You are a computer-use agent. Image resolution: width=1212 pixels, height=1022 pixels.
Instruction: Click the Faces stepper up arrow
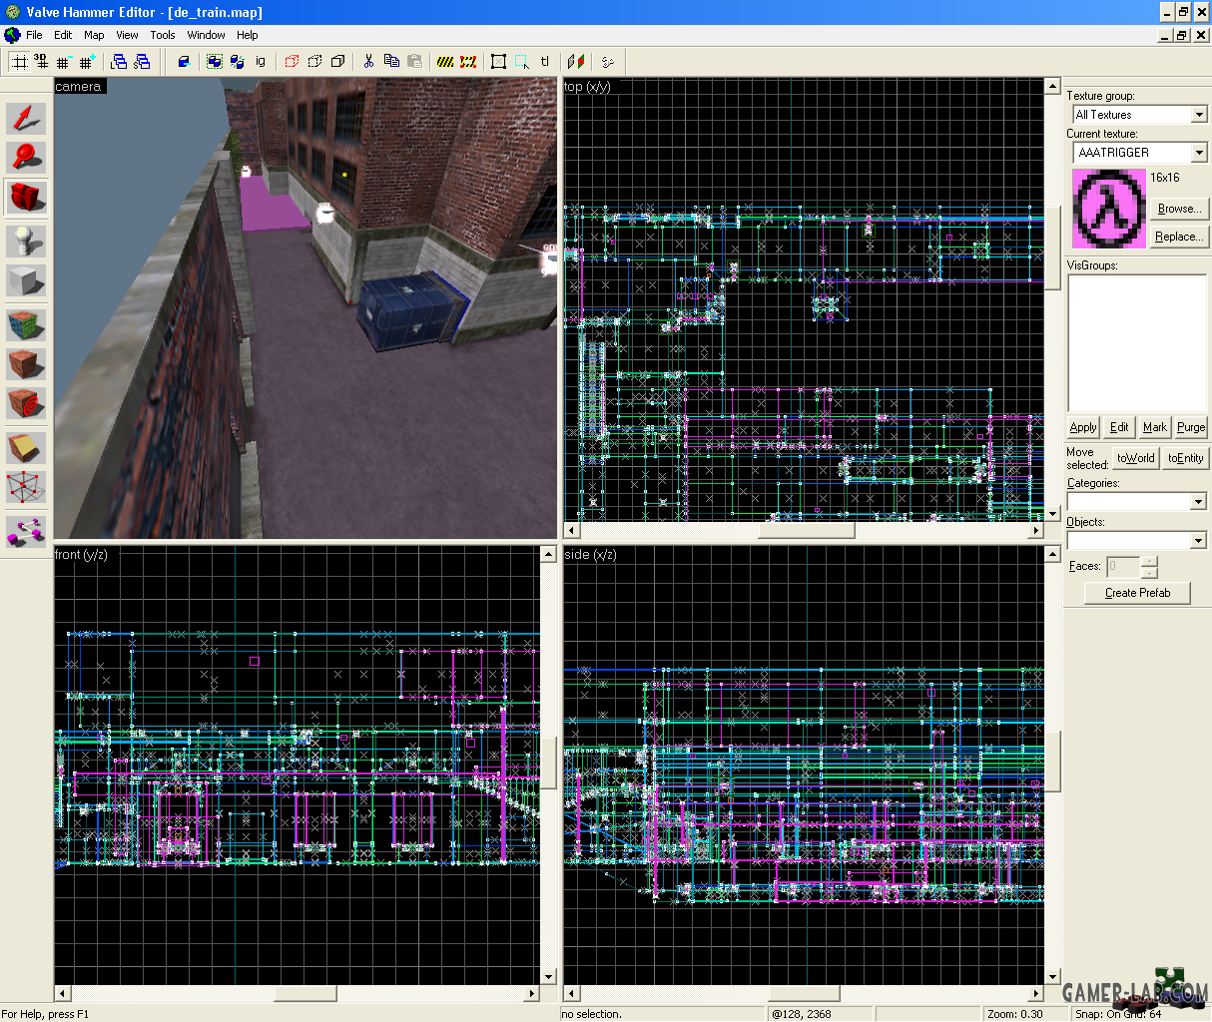coord(1149,562)
